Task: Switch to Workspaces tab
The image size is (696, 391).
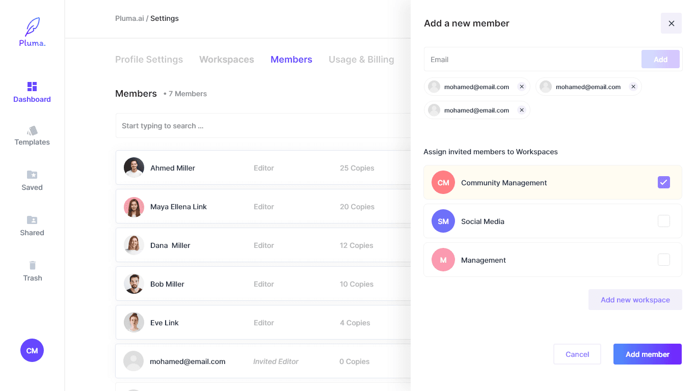Action: tap(227, 60)
